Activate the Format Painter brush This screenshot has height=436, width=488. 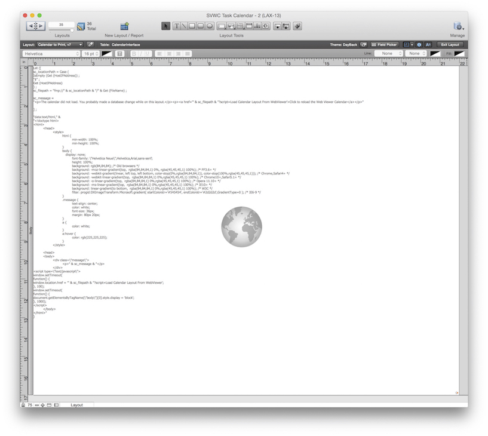[297, 26]
